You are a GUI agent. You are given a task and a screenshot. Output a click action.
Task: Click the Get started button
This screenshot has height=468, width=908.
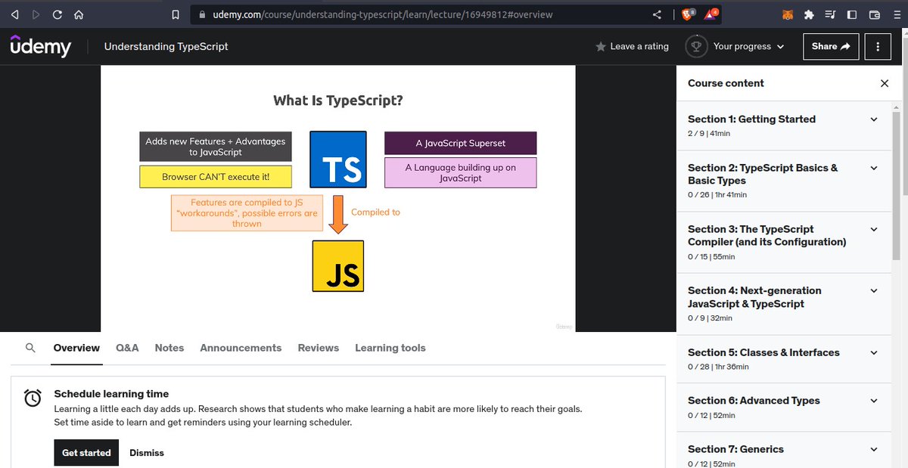(x=86, y=453)
